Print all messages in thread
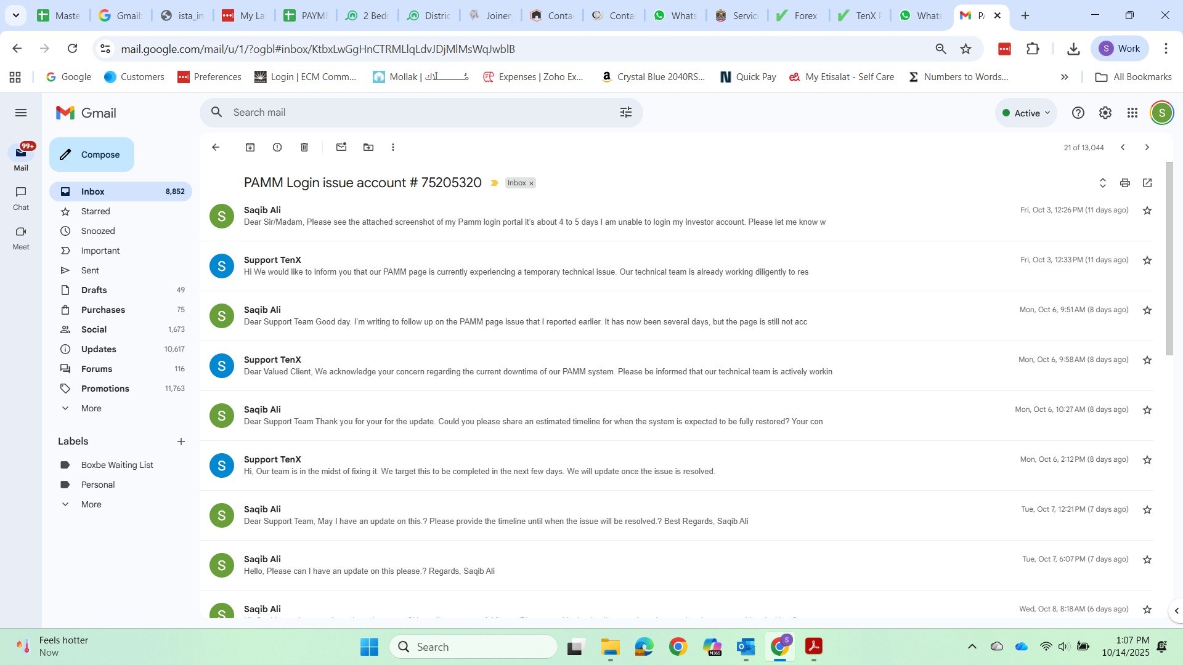 (1125, 183)
